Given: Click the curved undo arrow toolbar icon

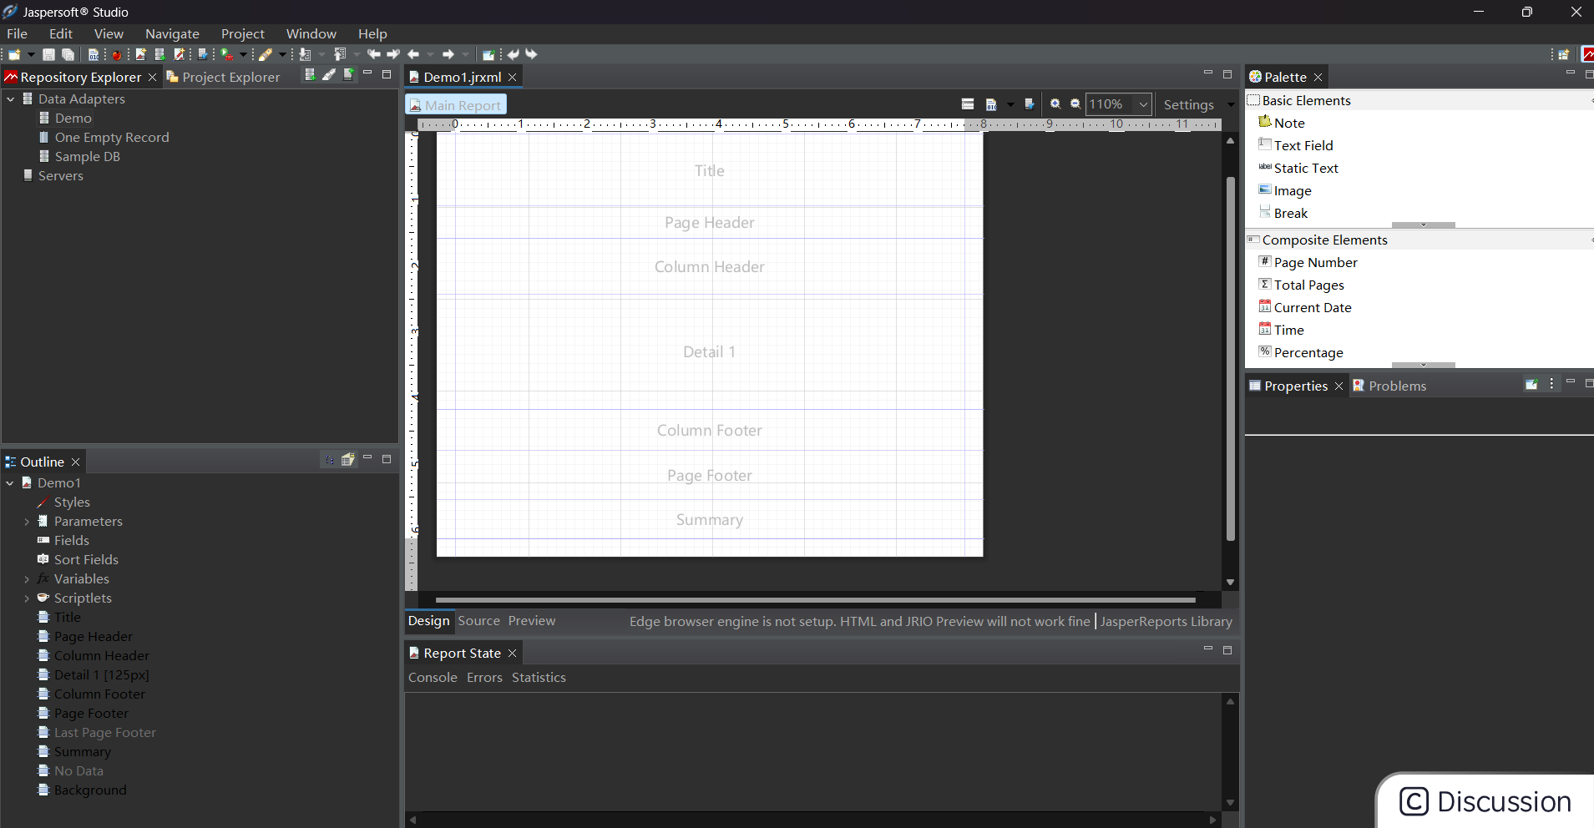Looking at the screenshot, I should (513, 54).
